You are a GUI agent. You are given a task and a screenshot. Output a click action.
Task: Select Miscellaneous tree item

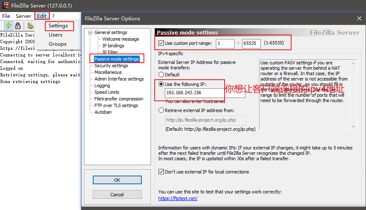point(108,72)
